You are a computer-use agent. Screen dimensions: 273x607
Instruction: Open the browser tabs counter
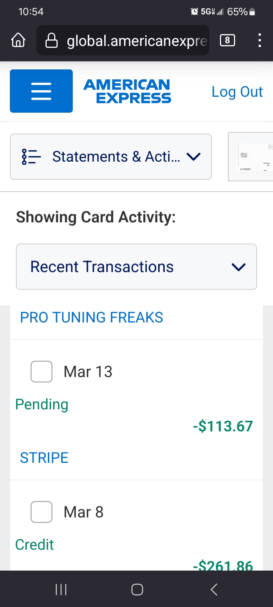tap(227, 40)
